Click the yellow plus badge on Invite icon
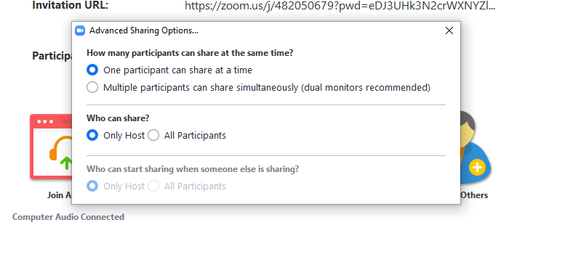This screenshot has width=578, height=262. (x=478, y=168)
